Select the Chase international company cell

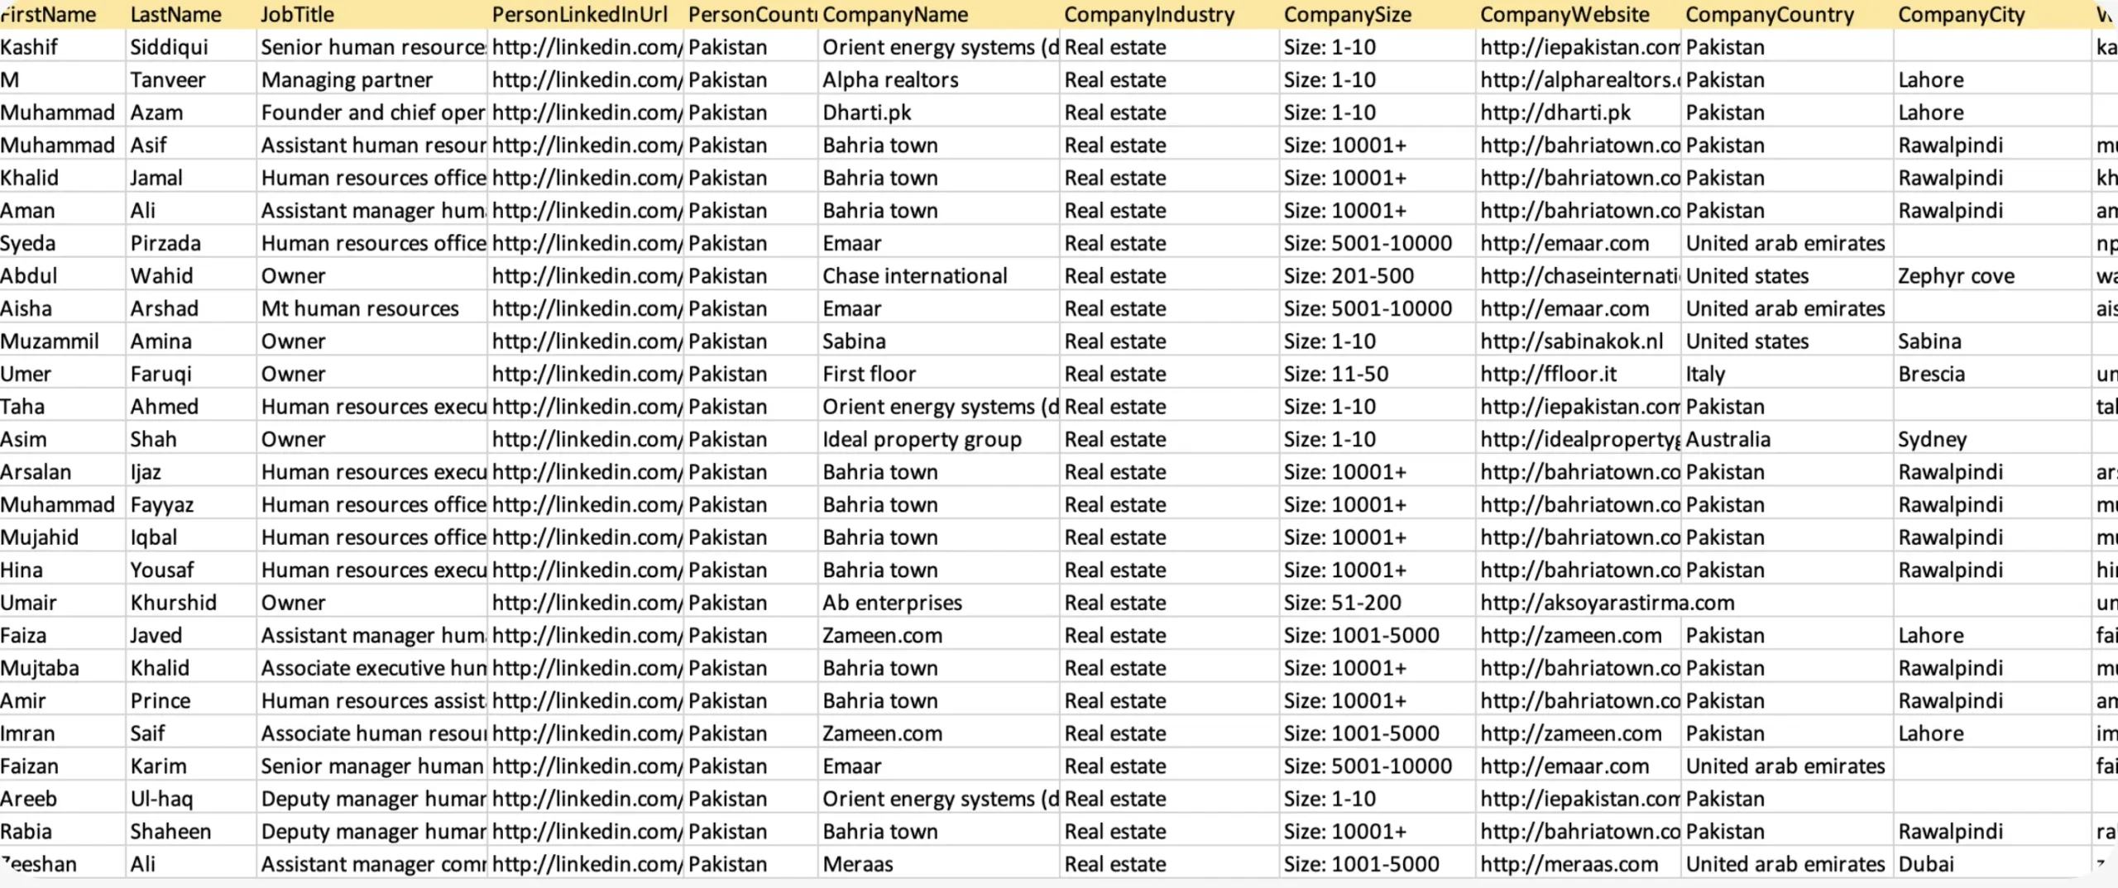(938, 275)
